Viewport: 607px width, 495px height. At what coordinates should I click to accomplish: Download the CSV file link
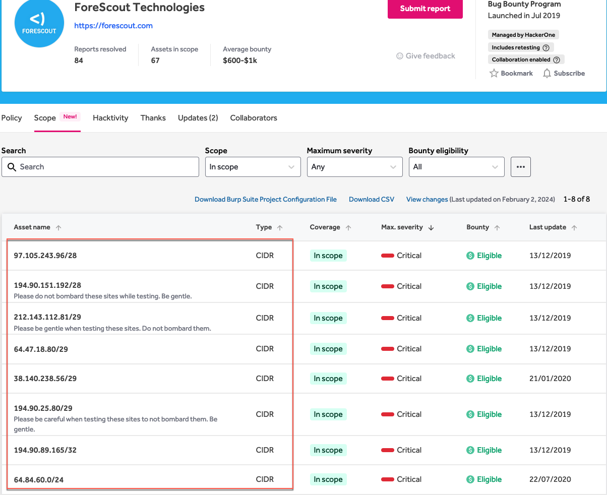372,200
